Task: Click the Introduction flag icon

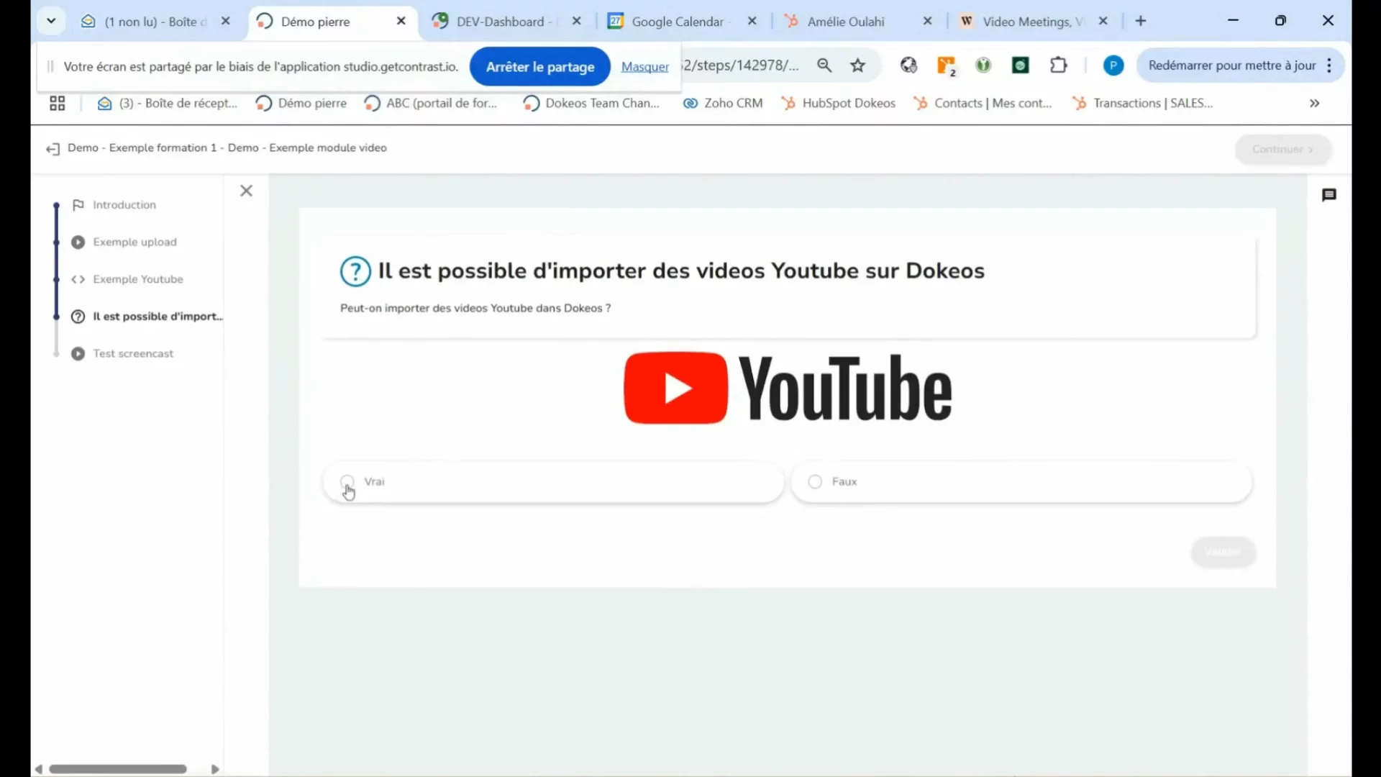Action: (78, 205)
